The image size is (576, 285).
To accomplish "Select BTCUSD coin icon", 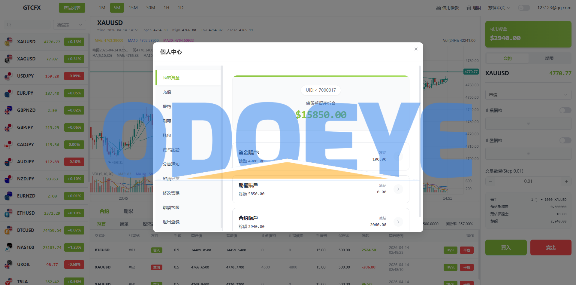I will coord(8,230).
